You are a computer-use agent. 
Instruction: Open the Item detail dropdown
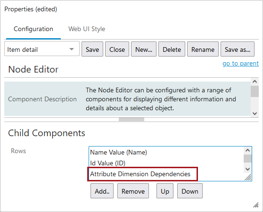[x=42, y=49]
